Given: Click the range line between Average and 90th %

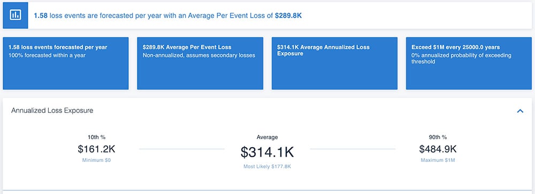Looking at the screenshot, I should click(x=353, y=149).
